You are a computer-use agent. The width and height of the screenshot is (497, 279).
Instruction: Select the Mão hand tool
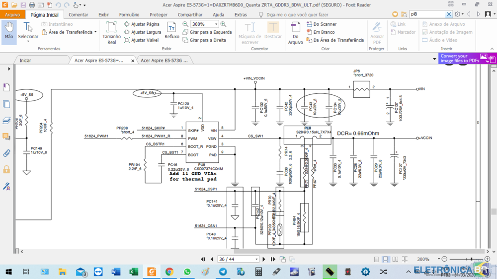pyautogui.click(x=9, y=31)
